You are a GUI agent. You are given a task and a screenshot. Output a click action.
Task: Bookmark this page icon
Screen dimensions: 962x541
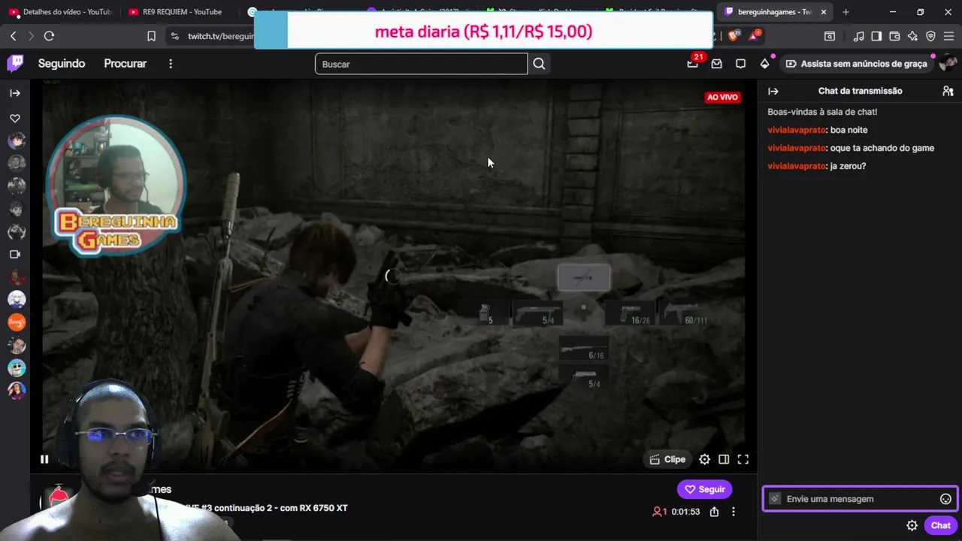click(151, 36)
